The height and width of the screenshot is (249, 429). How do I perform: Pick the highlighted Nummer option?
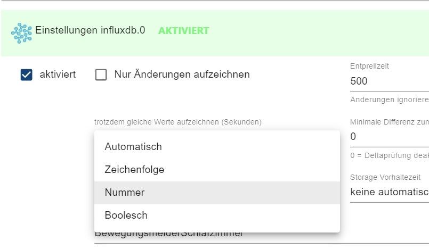click(x=125, y=193)
